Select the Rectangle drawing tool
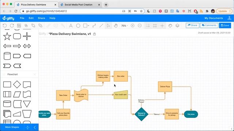234x131 pixels. [85, 25]
